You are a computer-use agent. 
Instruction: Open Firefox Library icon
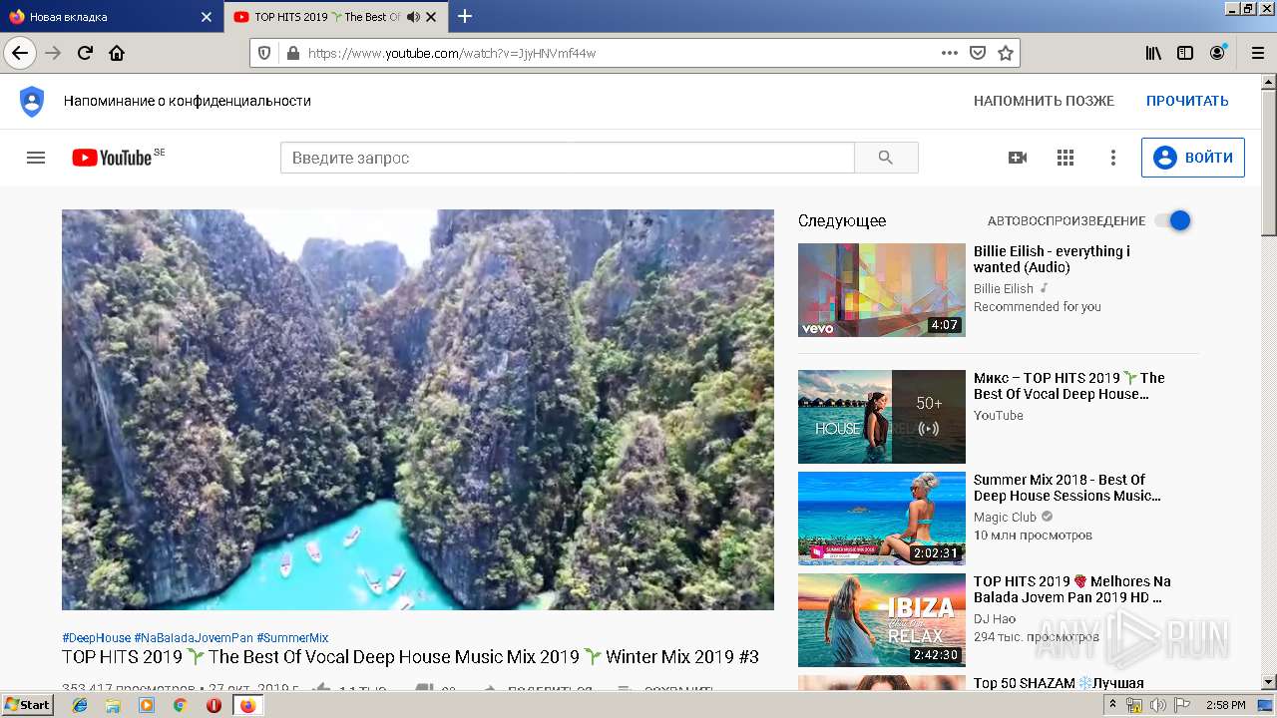(x=1153, y=53)
